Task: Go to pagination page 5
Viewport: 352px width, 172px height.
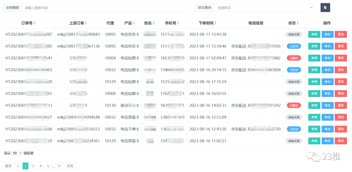Action: (48, 166)
